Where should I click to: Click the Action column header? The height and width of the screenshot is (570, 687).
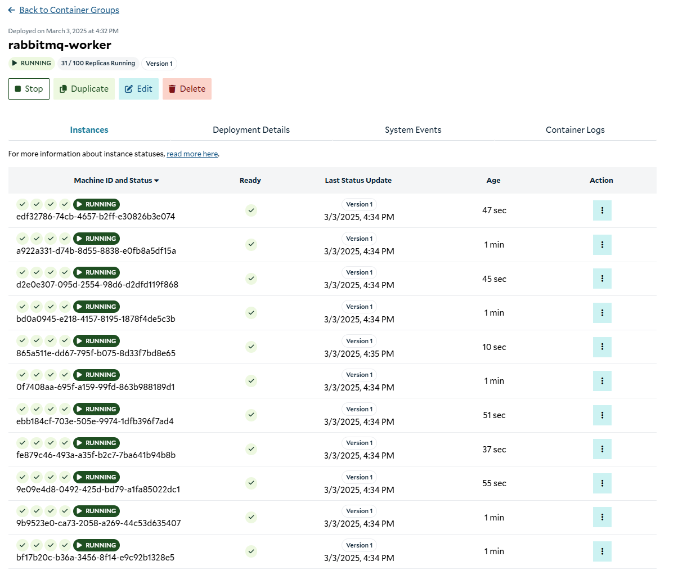tap(601, 181)
